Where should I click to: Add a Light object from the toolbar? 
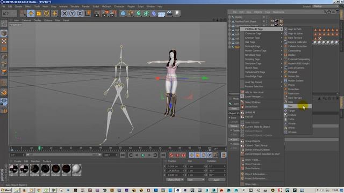pyautogui.click(x=177, y=13)
